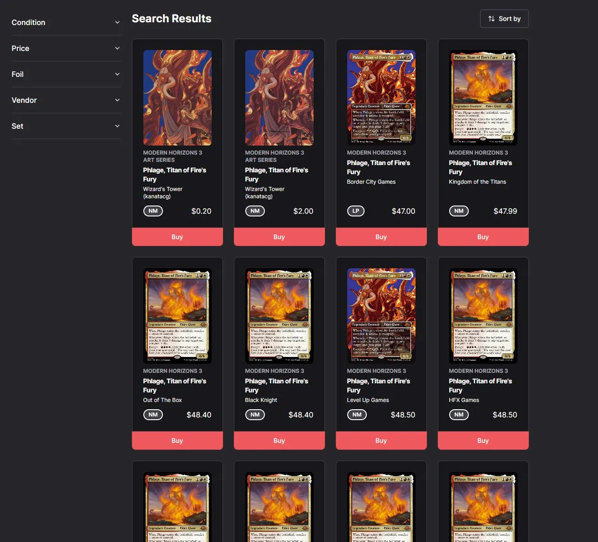
Task: Click the NM badge on the $2.00 listing
Action: coord(255,211)
